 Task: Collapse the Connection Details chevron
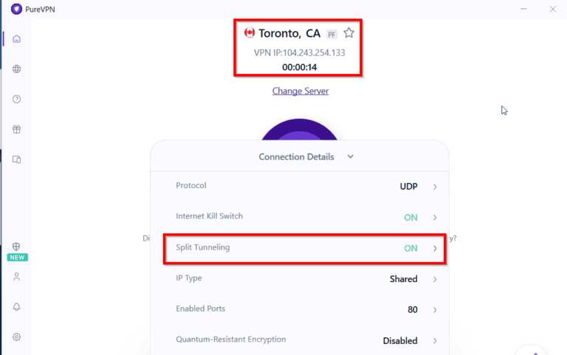351,156
